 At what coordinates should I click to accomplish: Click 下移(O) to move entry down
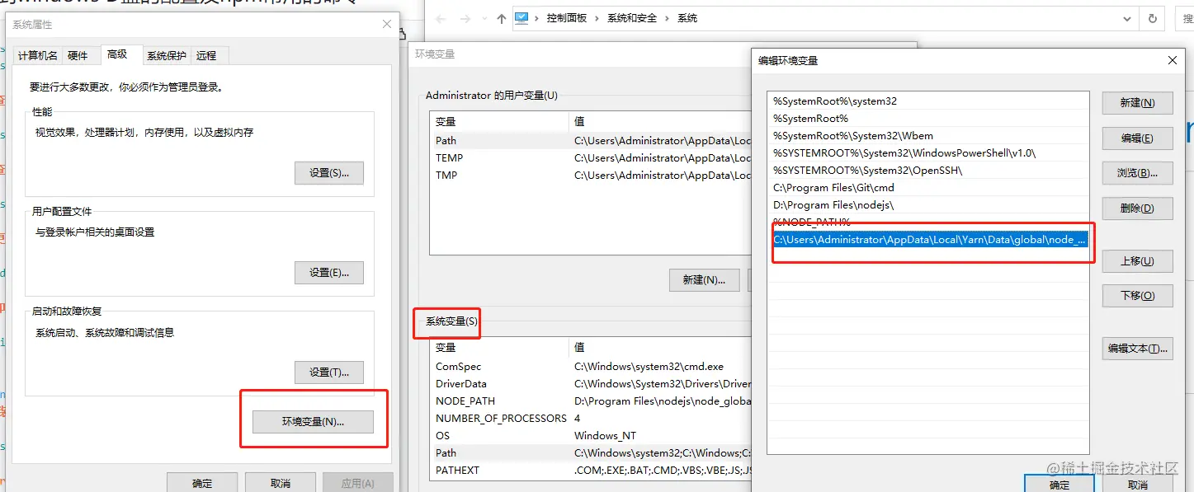point(1137,295)
